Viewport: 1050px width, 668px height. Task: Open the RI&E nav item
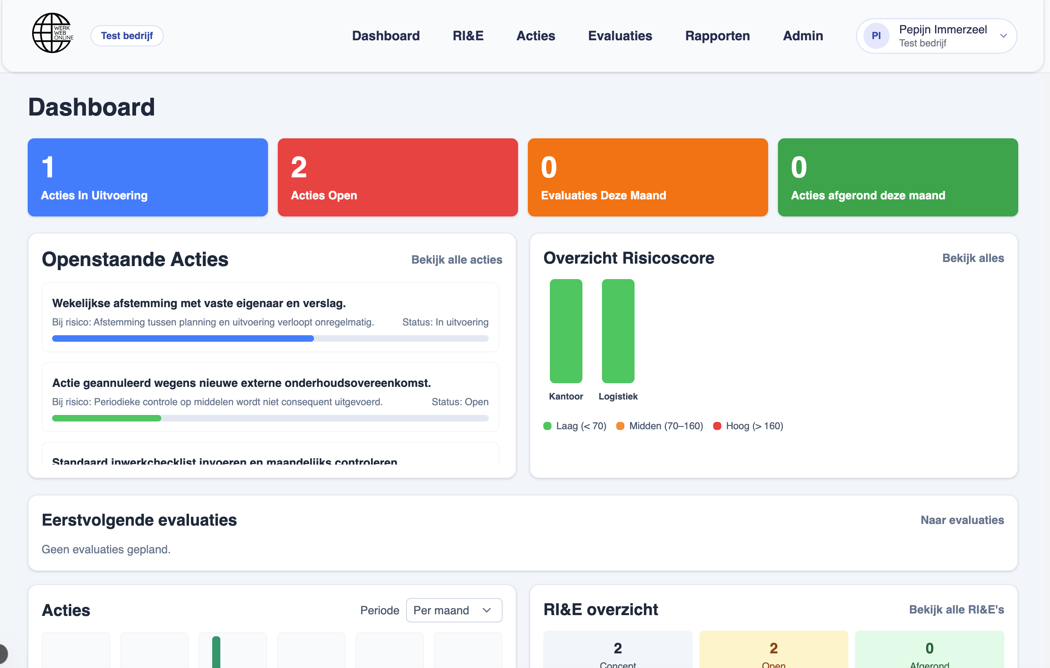point(468,36)
